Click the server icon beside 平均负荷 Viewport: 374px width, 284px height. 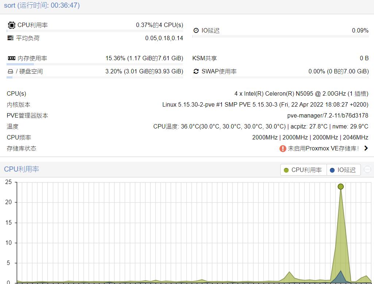point(10,38)
